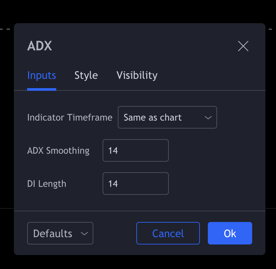The width and height of the screenshot is (276, 269).
Task: Click the ADX Smoothing label text
Action: (58, 151)
